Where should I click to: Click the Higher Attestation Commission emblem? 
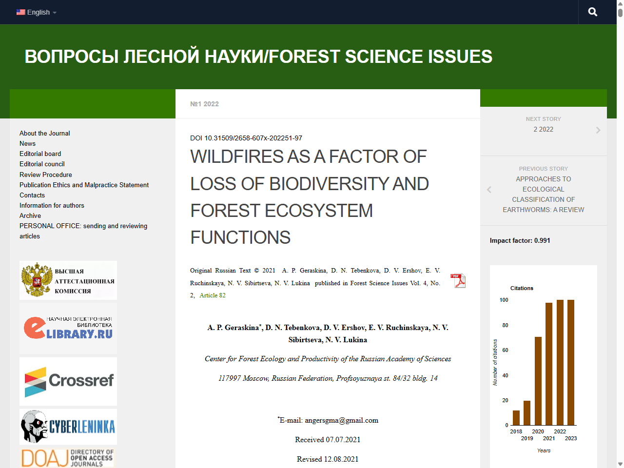(x=68, y=280)
